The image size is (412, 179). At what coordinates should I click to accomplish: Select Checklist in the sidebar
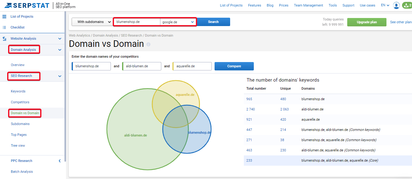pos(17,27)
